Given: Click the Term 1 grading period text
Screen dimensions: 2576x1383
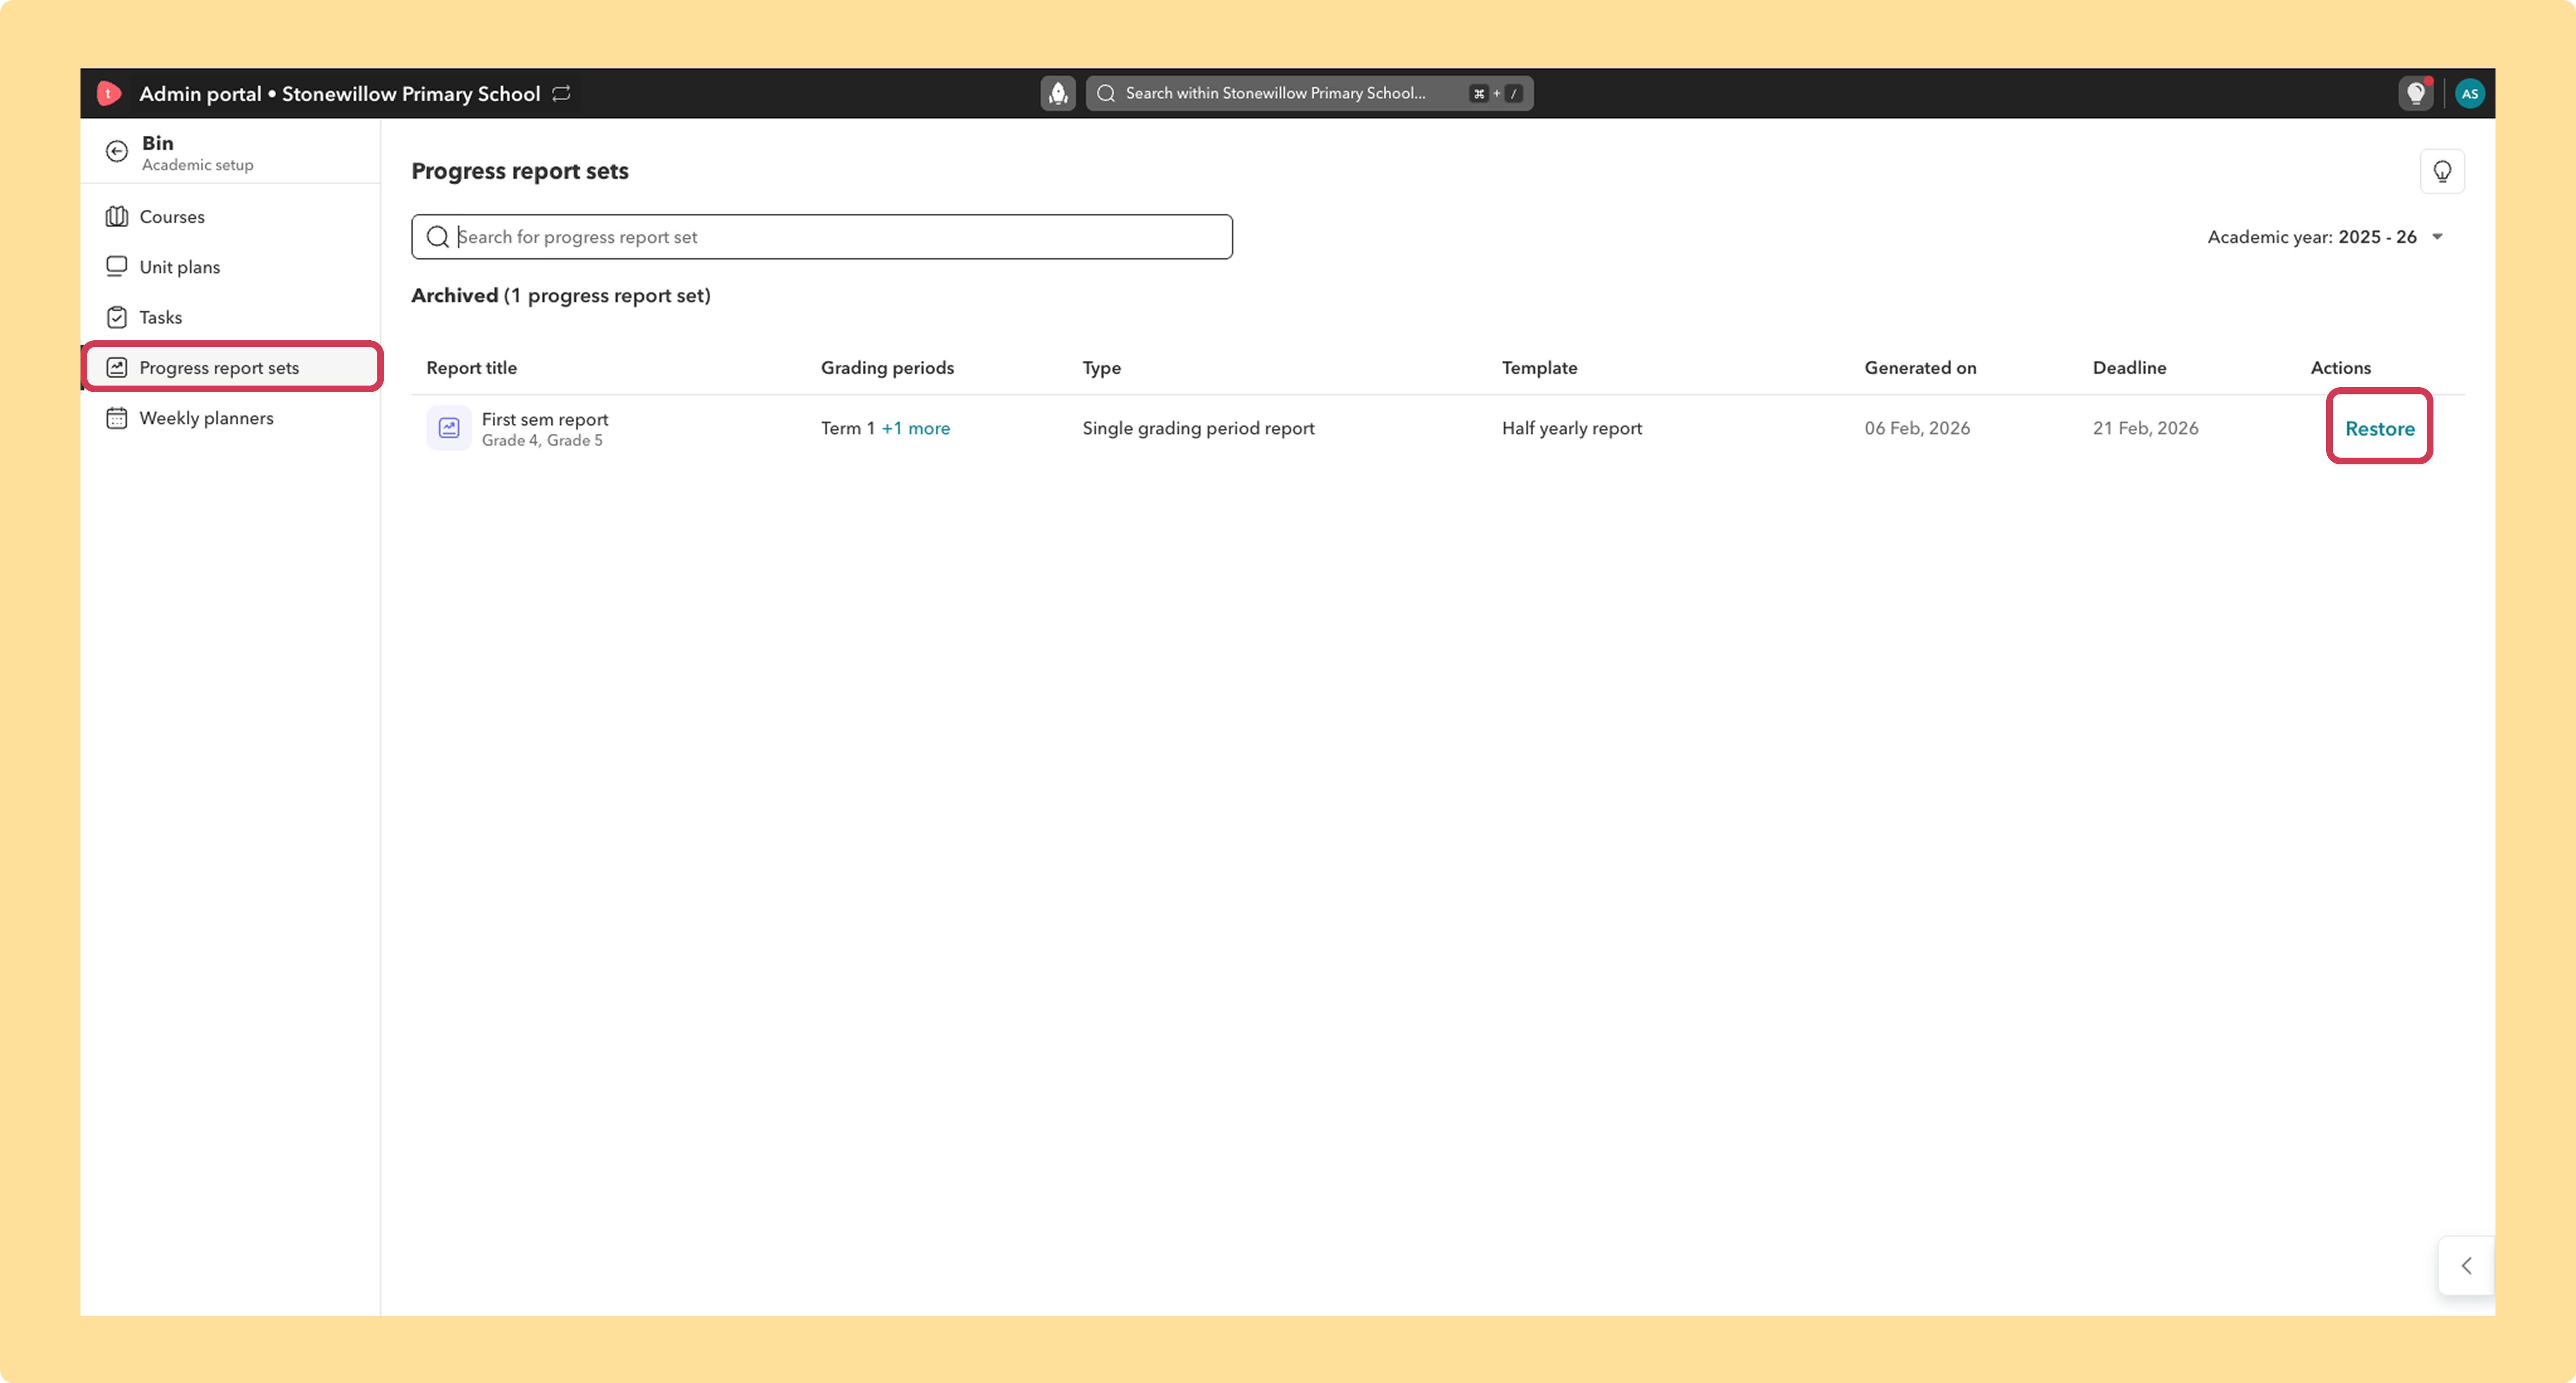Looking at the screenshot, I should tap(848, 428).
